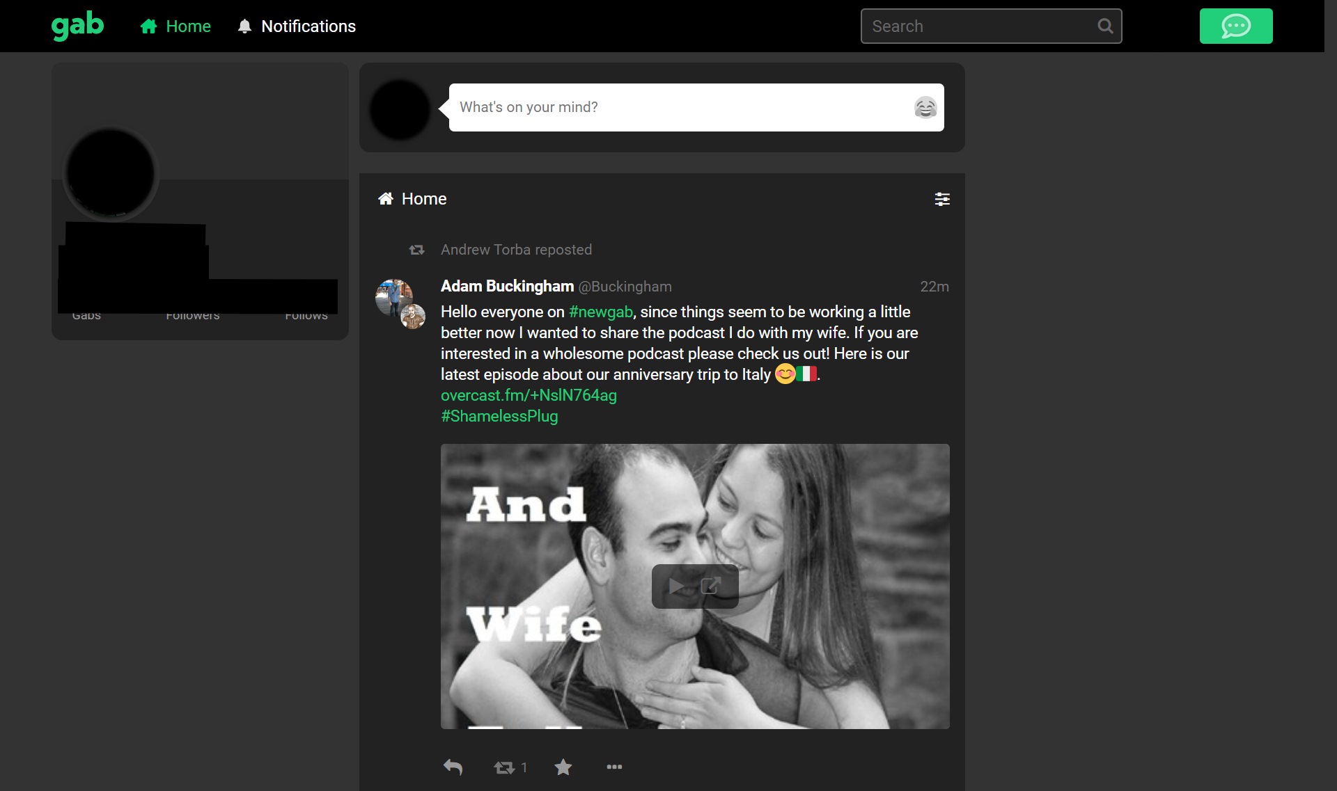Open feed filters with the sliders icon
1337x791 pixels.
pos(942,199)
